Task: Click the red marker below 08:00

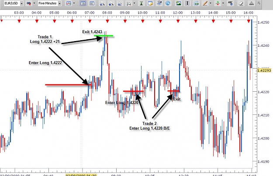Action: [107, 21]
